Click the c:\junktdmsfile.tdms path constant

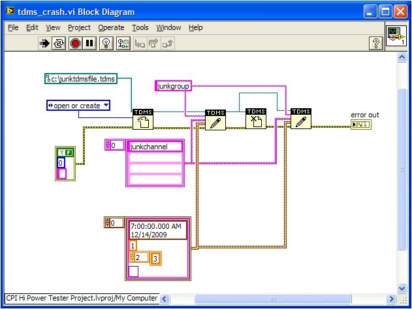point(80,79)
